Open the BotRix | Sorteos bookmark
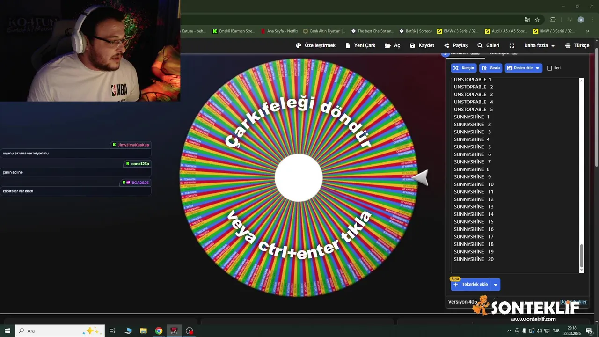 [416, 31]
